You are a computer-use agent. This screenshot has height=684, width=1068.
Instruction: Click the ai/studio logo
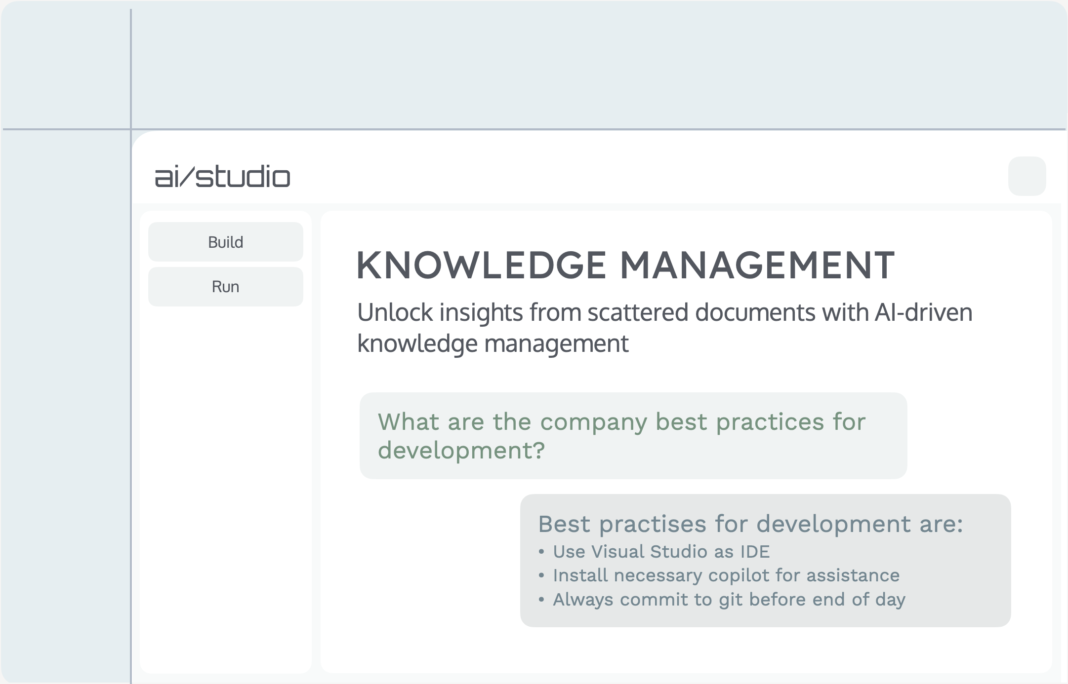pos(222,177)
